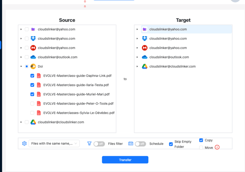Image resolution: width=245 pixels, height=172 pixels.
Task: Click Source cloudslinker@outlook.com label
Action: tap(58, 57)
